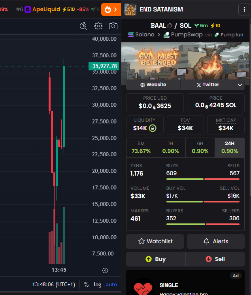Click the PRICE USD $0.0₄3625 box

click(155, 103)
